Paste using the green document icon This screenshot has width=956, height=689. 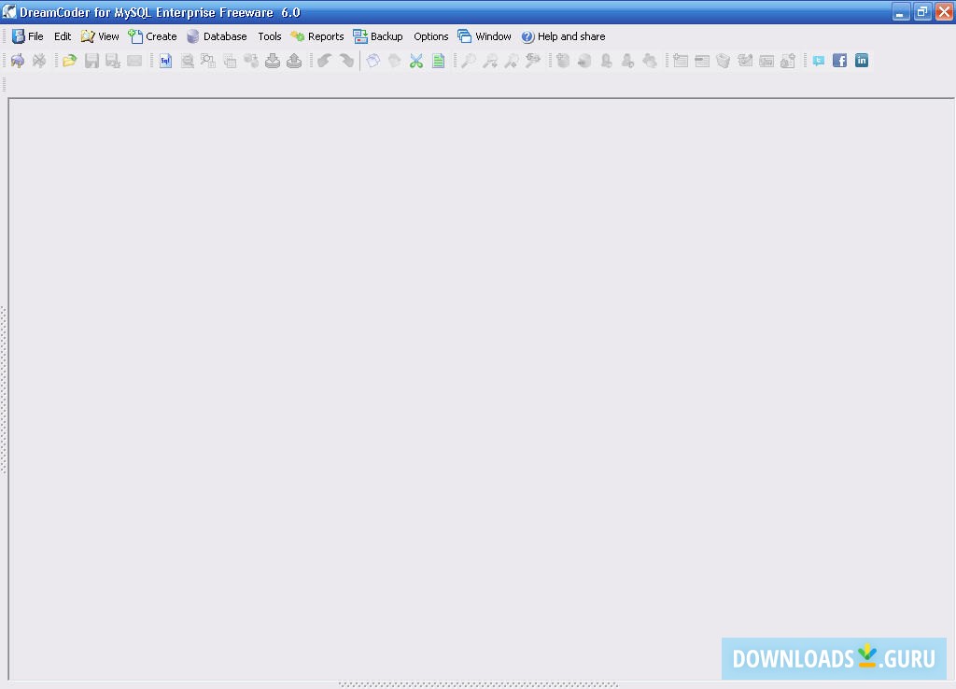[438, 60]
